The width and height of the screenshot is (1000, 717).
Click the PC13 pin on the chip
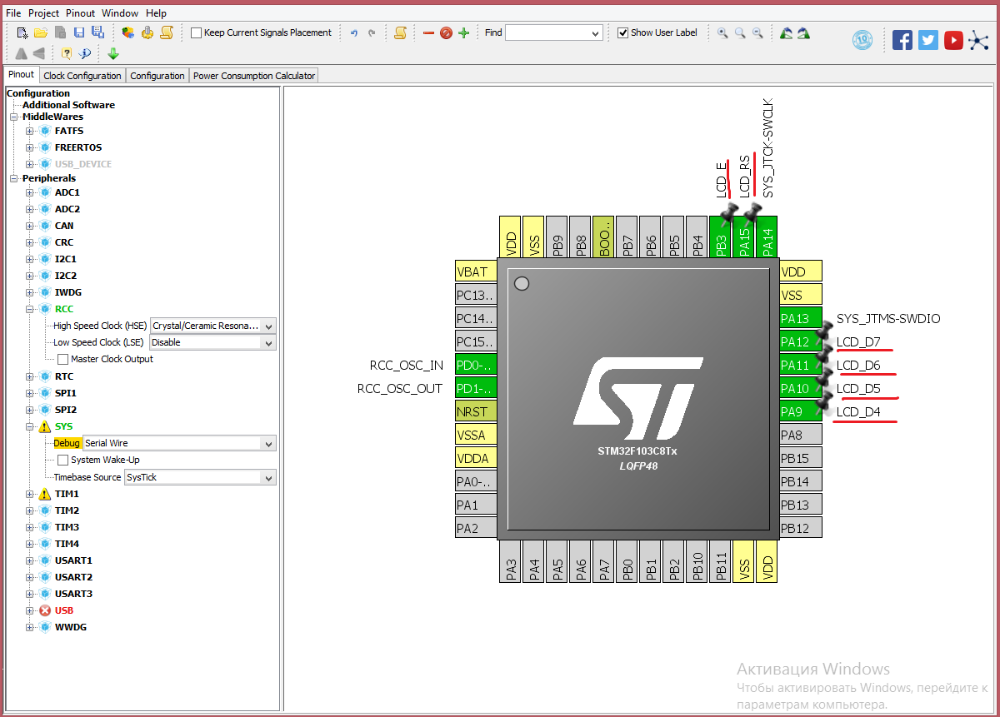pos(476,295)
